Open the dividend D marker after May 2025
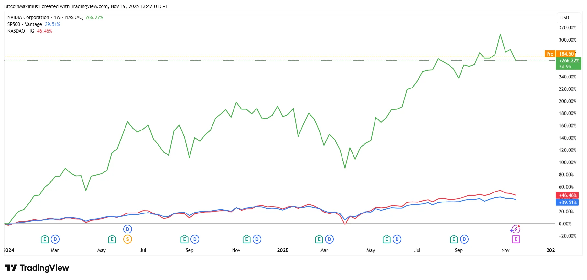Viewport: 587px width, 280px height. 397,239
